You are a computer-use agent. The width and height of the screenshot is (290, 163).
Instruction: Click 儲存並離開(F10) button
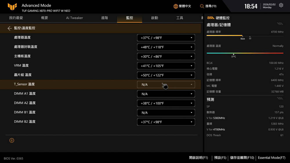242,158
